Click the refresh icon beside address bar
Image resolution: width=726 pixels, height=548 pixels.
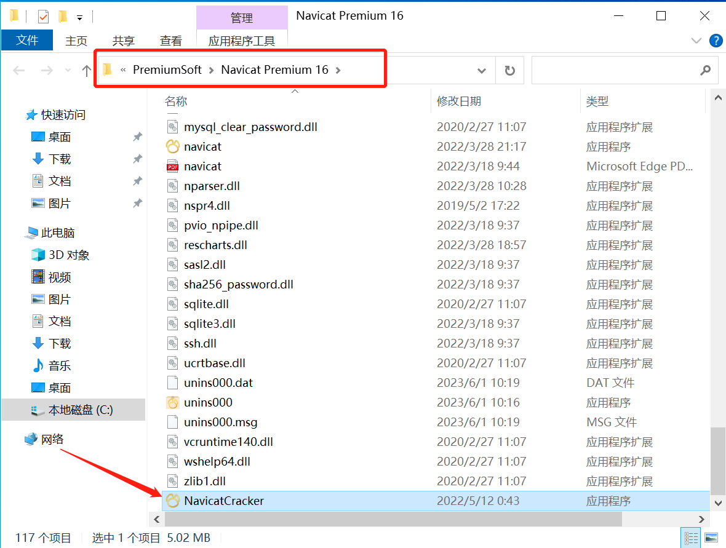[509, 70]
